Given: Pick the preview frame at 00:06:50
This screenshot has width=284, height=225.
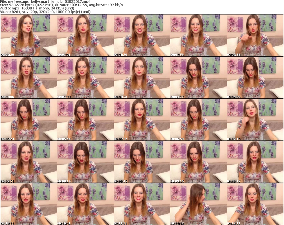Looking at the screenshot, I should (198, 120).
